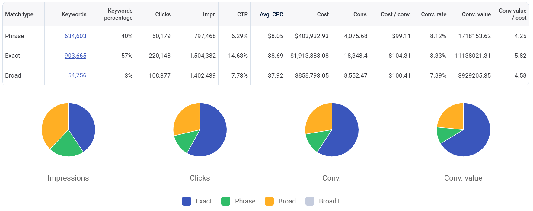Open the 54,756 Broad keywords link

click(77, 75)
